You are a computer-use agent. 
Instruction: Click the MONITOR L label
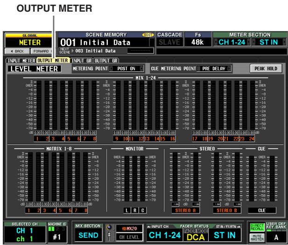(127, 211)
